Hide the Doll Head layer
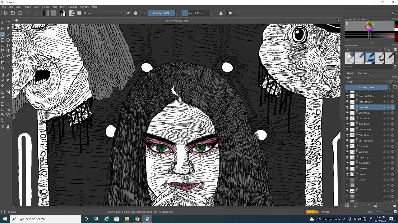398x223 pixels. click(x=347, y=146)
